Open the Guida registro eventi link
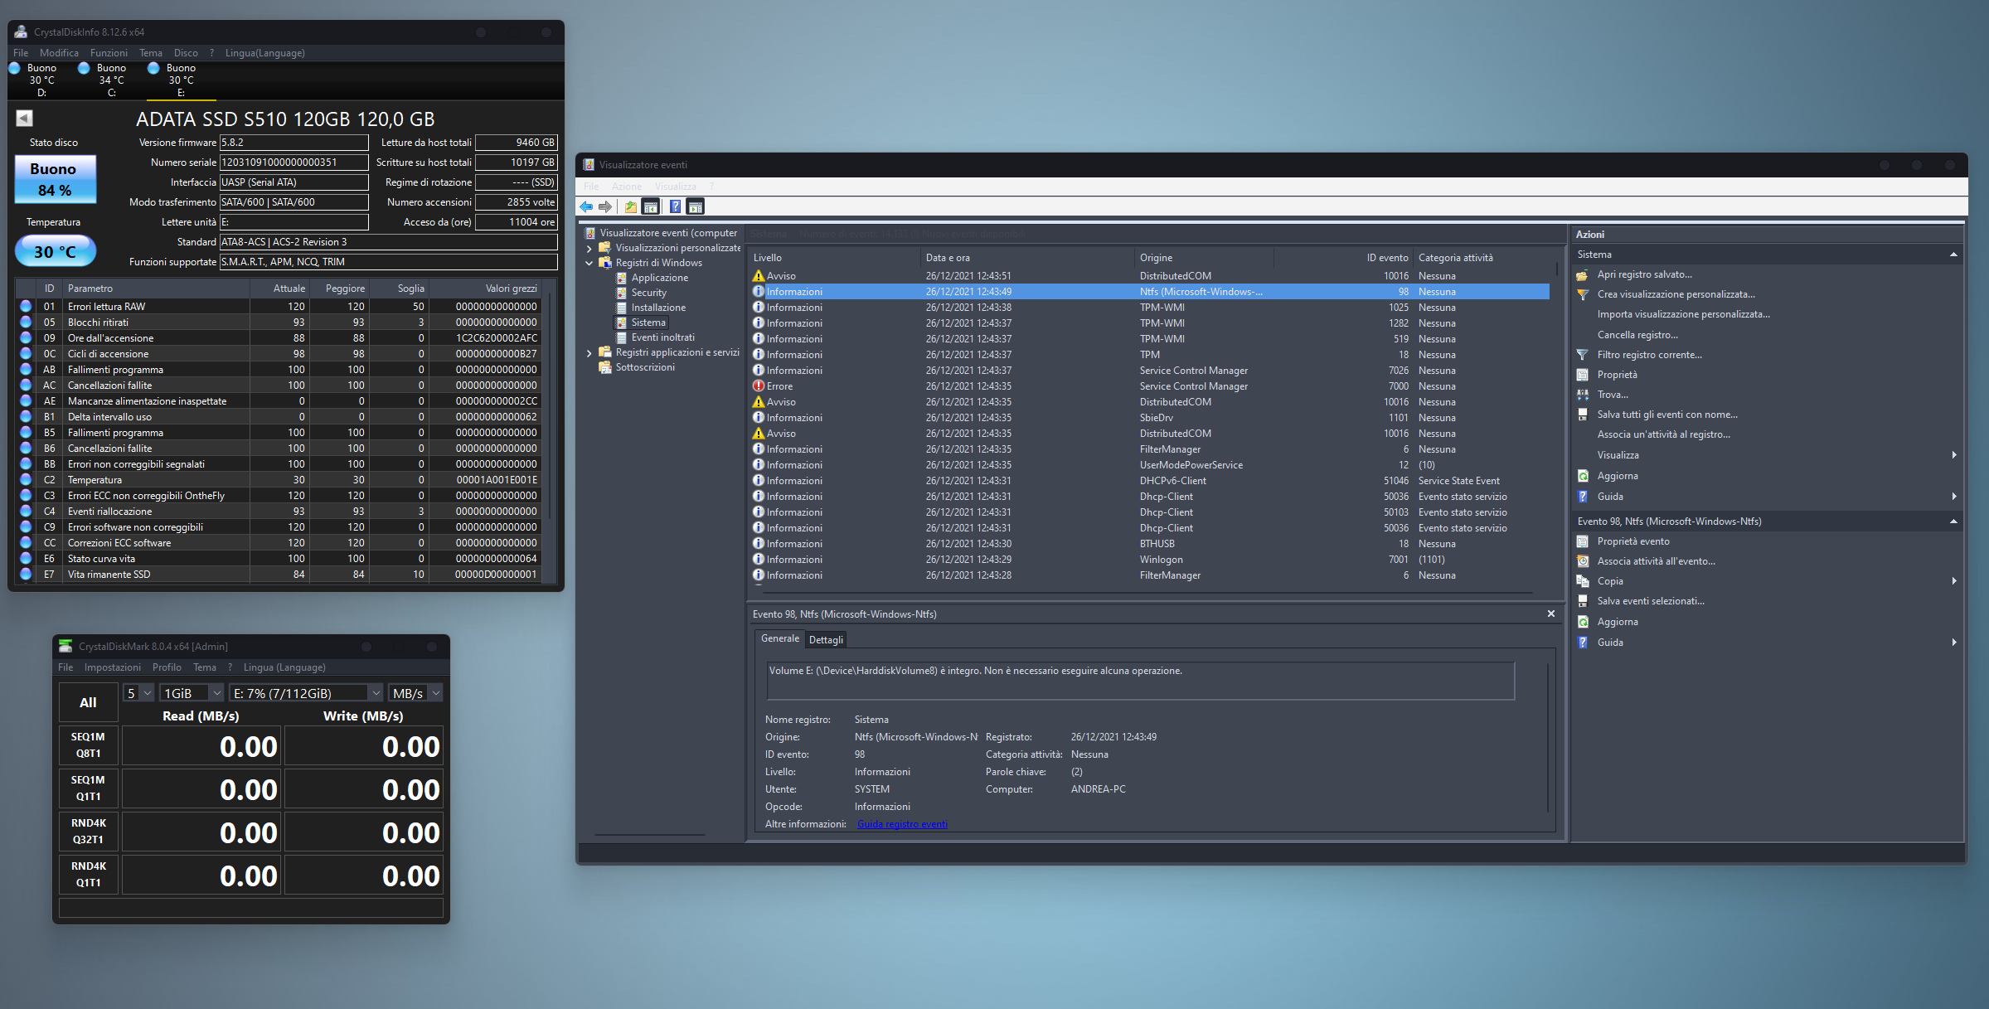The width and height of the screenshot is (1989, 1009). coord(902,824)
